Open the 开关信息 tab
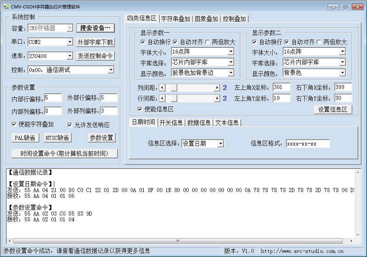 (x=171, y=123)
